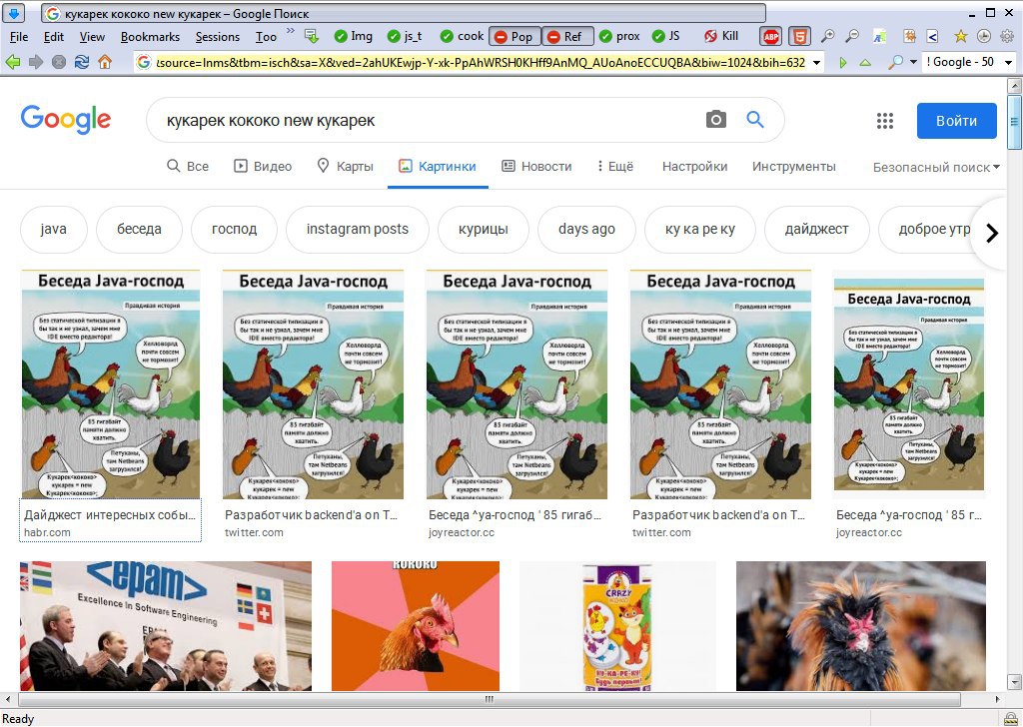Go back with the green back arrow

[12, 62]
